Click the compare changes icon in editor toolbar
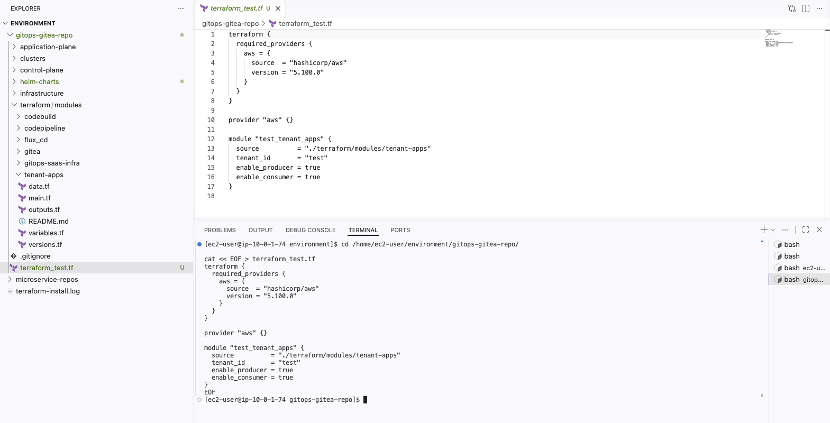This screenshot has width=830, height=423. [791, 8]
